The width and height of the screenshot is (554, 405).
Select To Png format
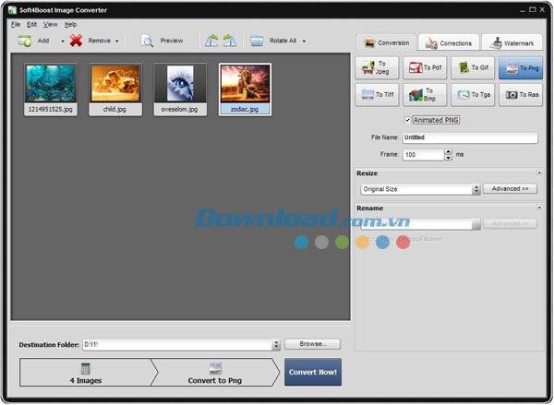coord(521,67)
